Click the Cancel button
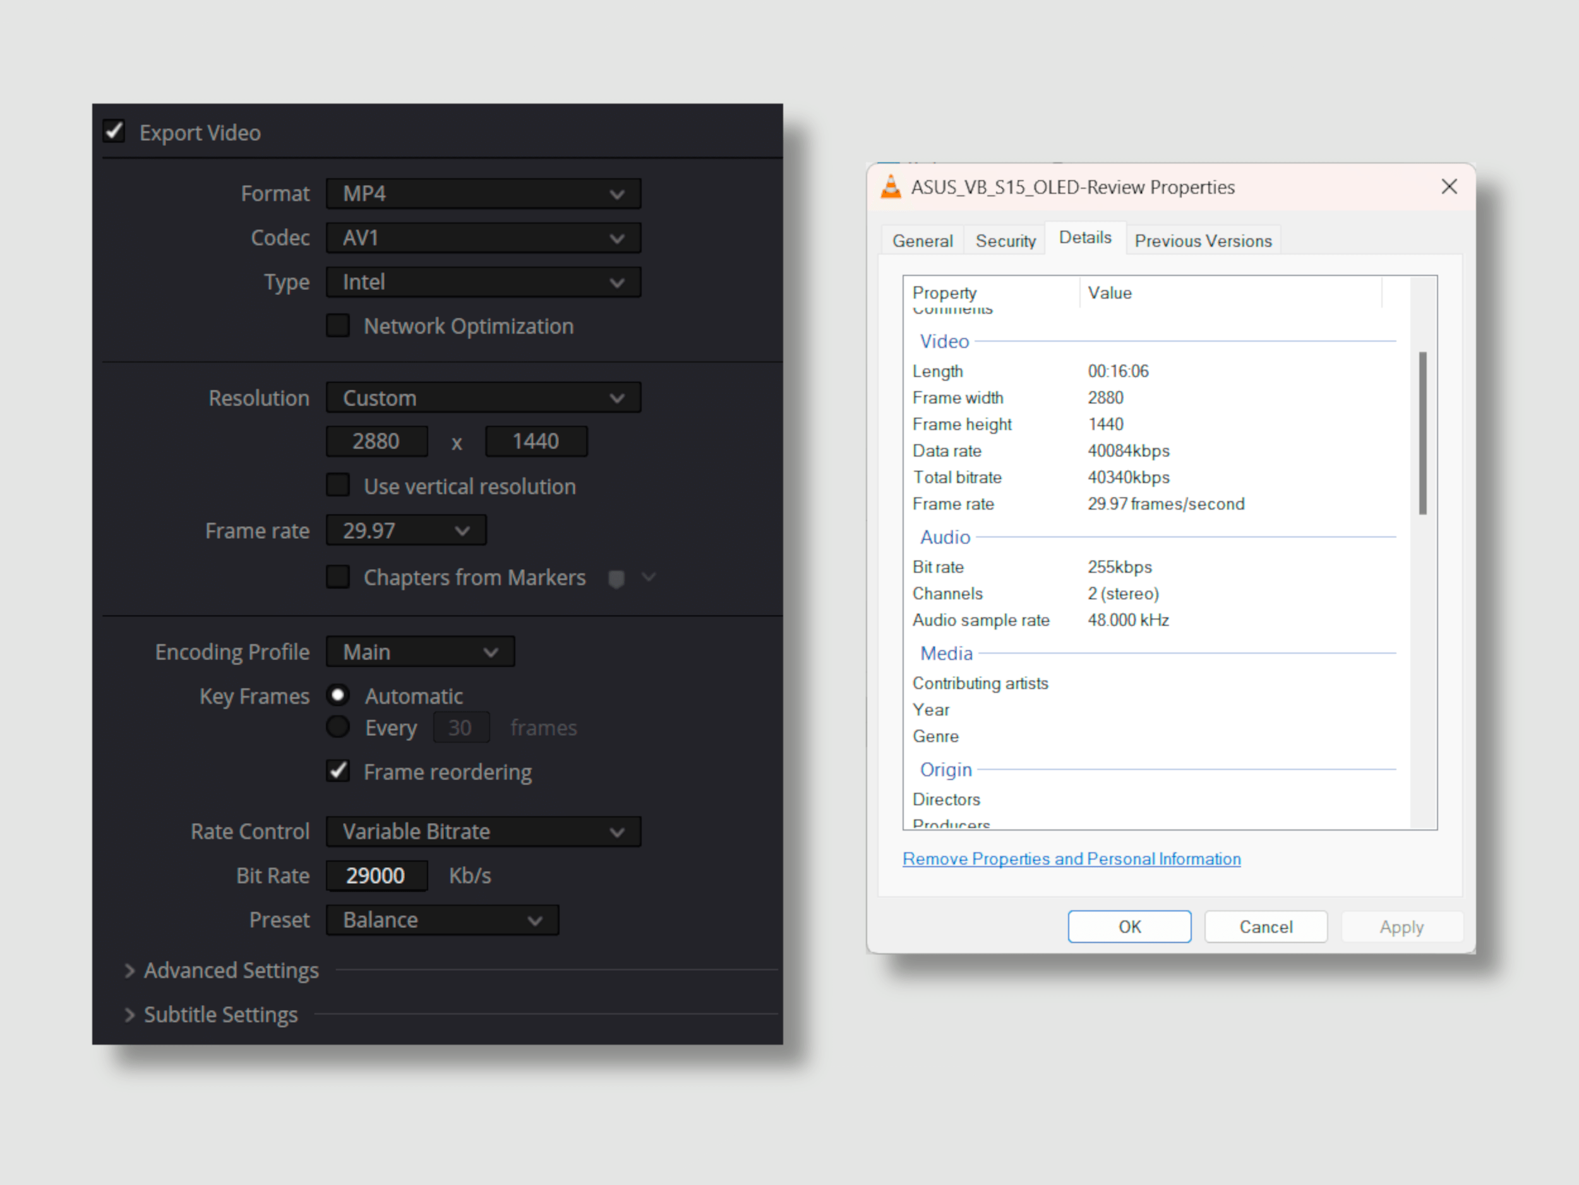Viewport: 1579px width, 1185px height. click(1266, 927)
